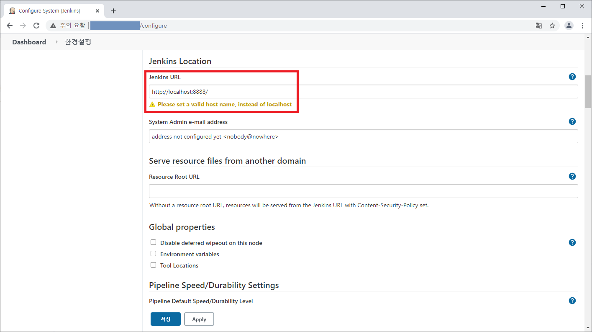
Task: Go forward in browser history
Action: pos(23,26)
